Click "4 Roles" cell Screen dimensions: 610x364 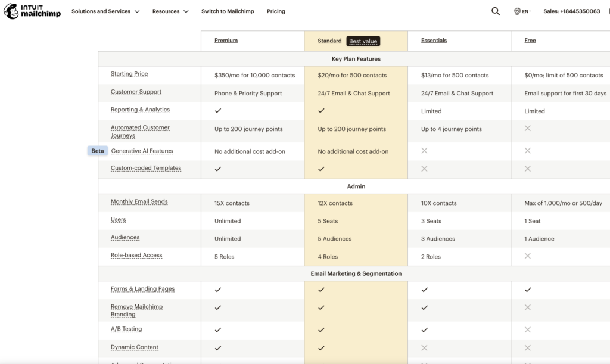pos(328,257)
